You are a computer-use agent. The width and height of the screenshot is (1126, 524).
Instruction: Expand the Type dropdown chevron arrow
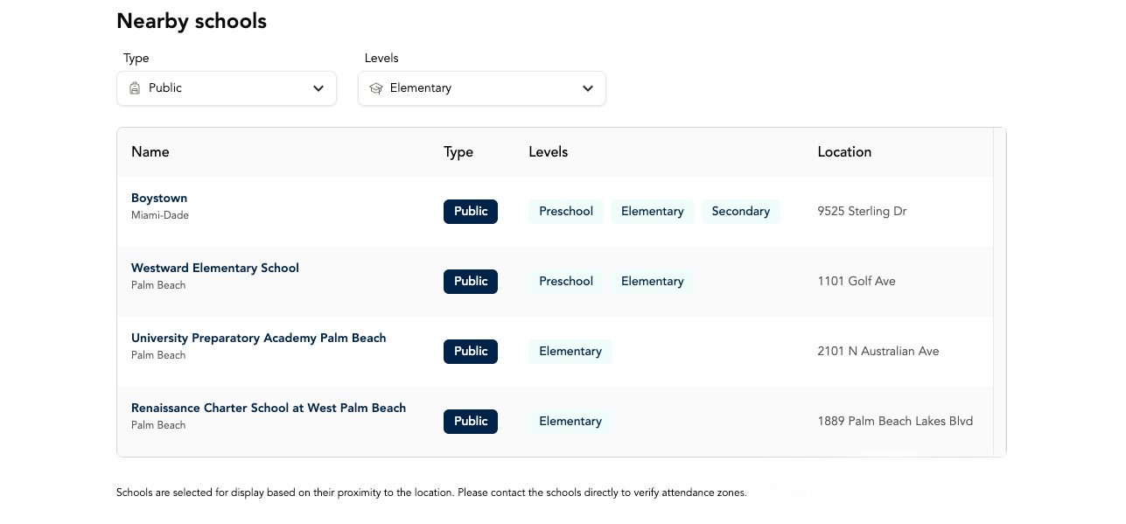click(318, 88)
